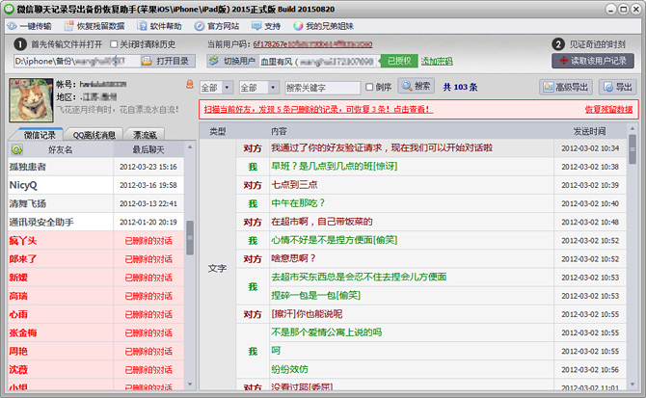Click the chat messages vertical scrollbar
The image size is (646, 398).
(x=632, y=260)
